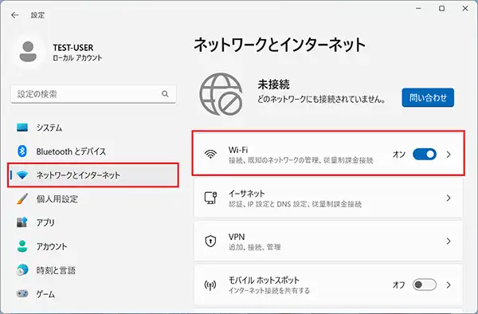This screenshot has height=314, width=478.
Task: Click the 時刻と言語 globe clock icon
Action: point(22,270)
